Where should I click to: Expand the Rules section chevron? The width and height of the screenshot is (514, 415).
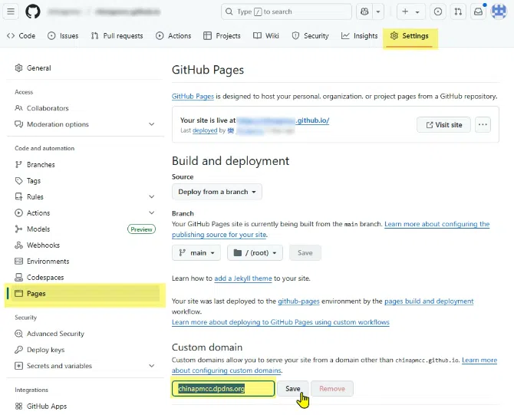pos(151,196)
